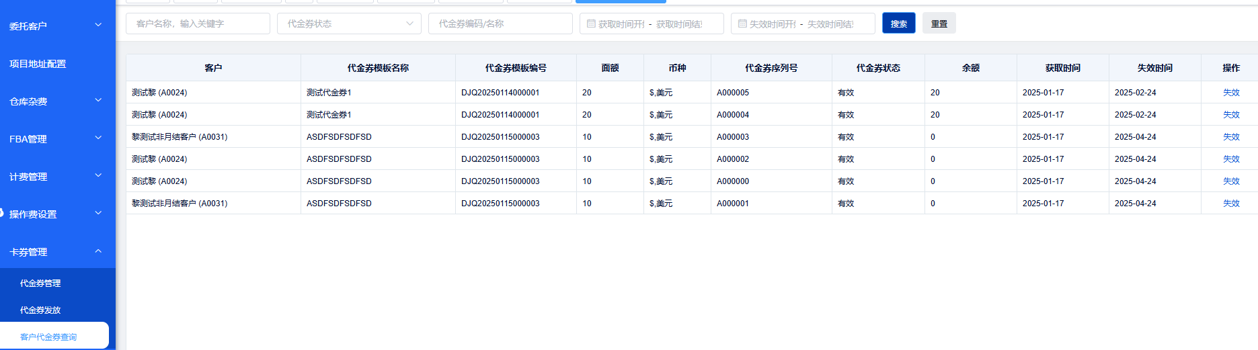1258x350 pixels.
Task: Focus the 代金券编码/名称 input field
Action: (500, 24)
